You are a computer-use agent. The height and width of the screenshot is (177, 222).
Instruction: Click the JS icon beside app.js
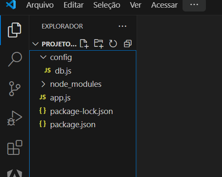tap(42, 97)
